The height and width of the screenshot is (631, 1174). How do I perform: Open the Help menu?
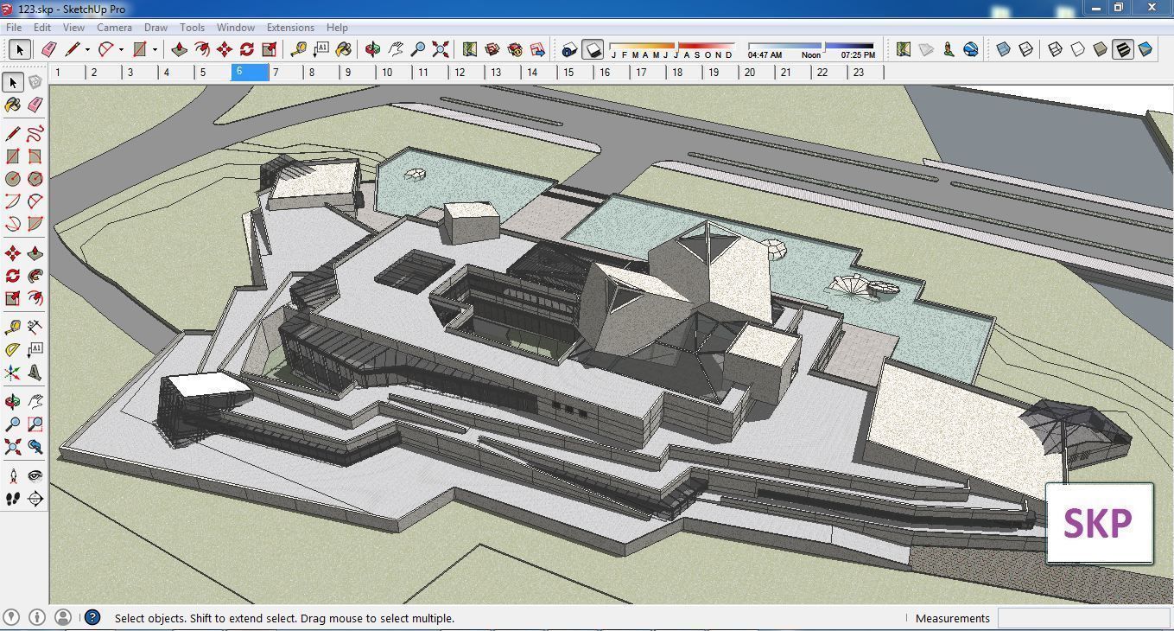tap(337, 28)
